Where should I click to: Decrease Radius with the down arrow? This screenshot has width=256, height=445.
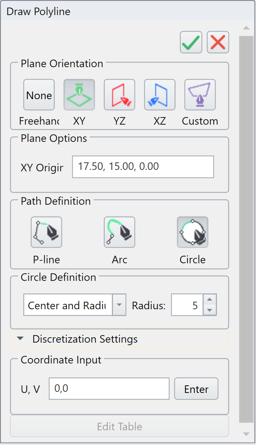pyautogui.click(x=210, y=311)
